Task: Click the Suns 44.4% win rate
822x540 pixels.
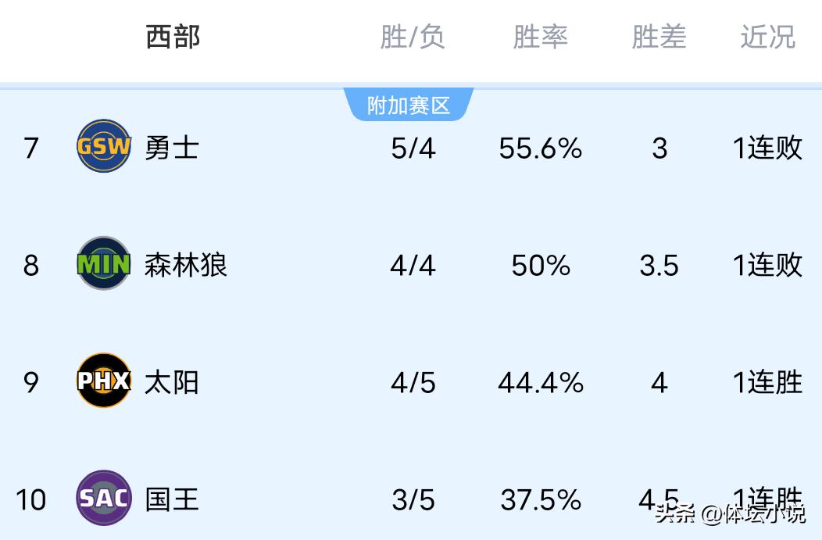Action: coord(541,382)
